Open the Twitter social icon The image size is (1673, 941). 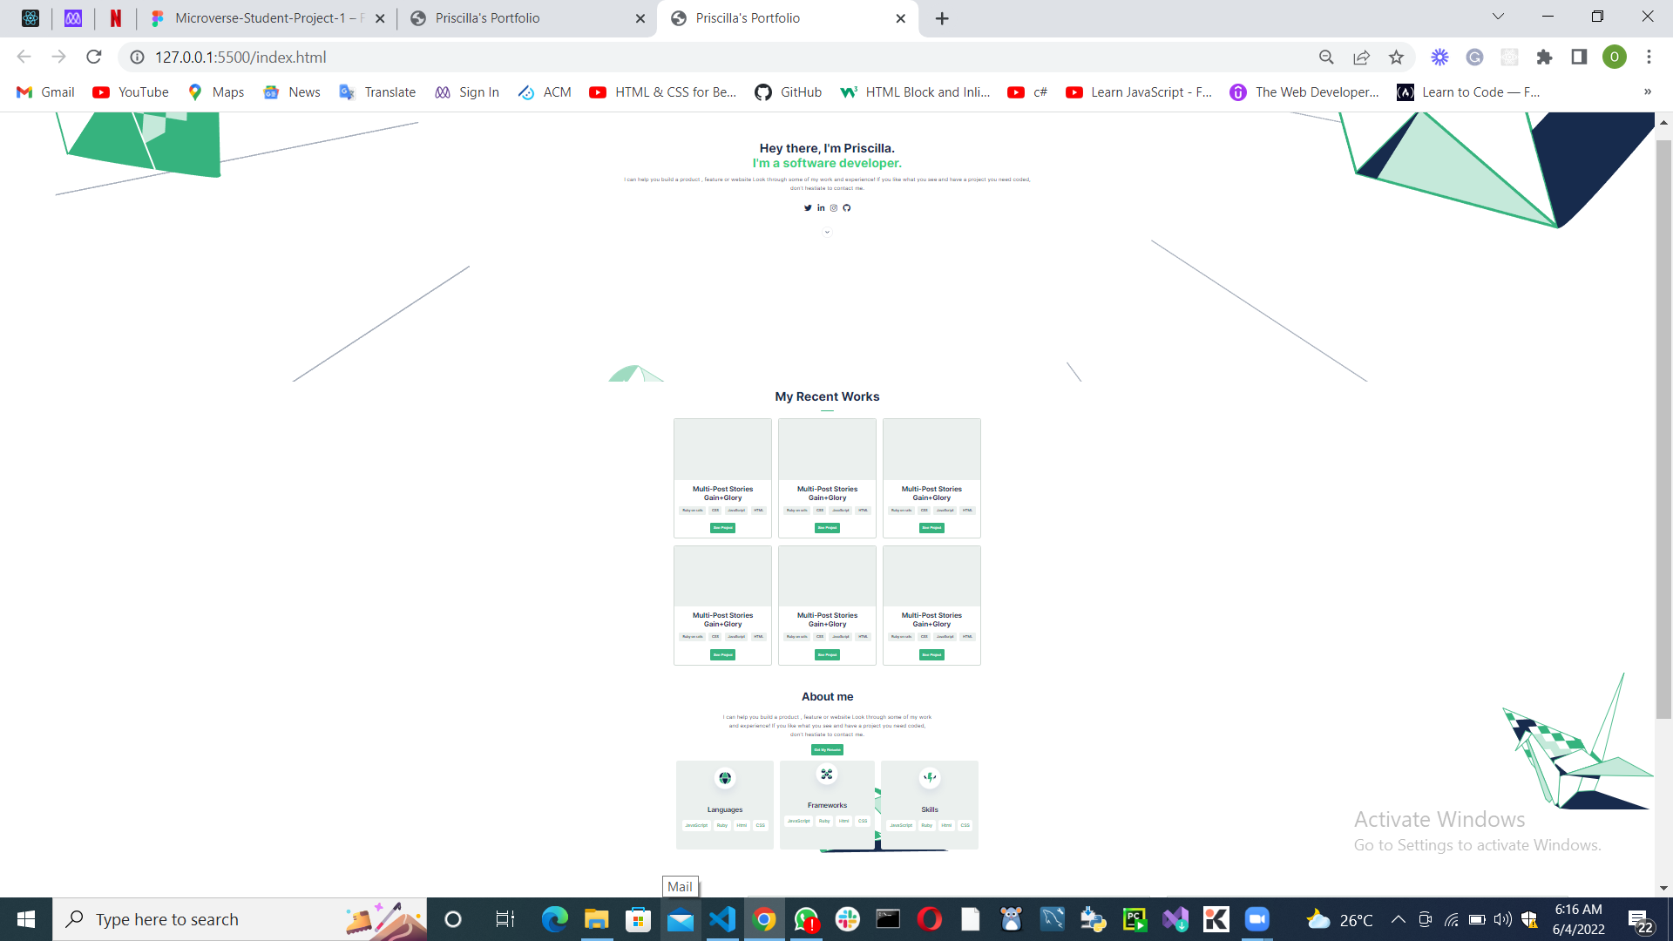[808, 208]
